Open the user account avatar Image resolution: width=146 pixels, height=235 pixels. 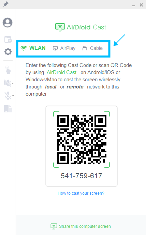[8, 23]
